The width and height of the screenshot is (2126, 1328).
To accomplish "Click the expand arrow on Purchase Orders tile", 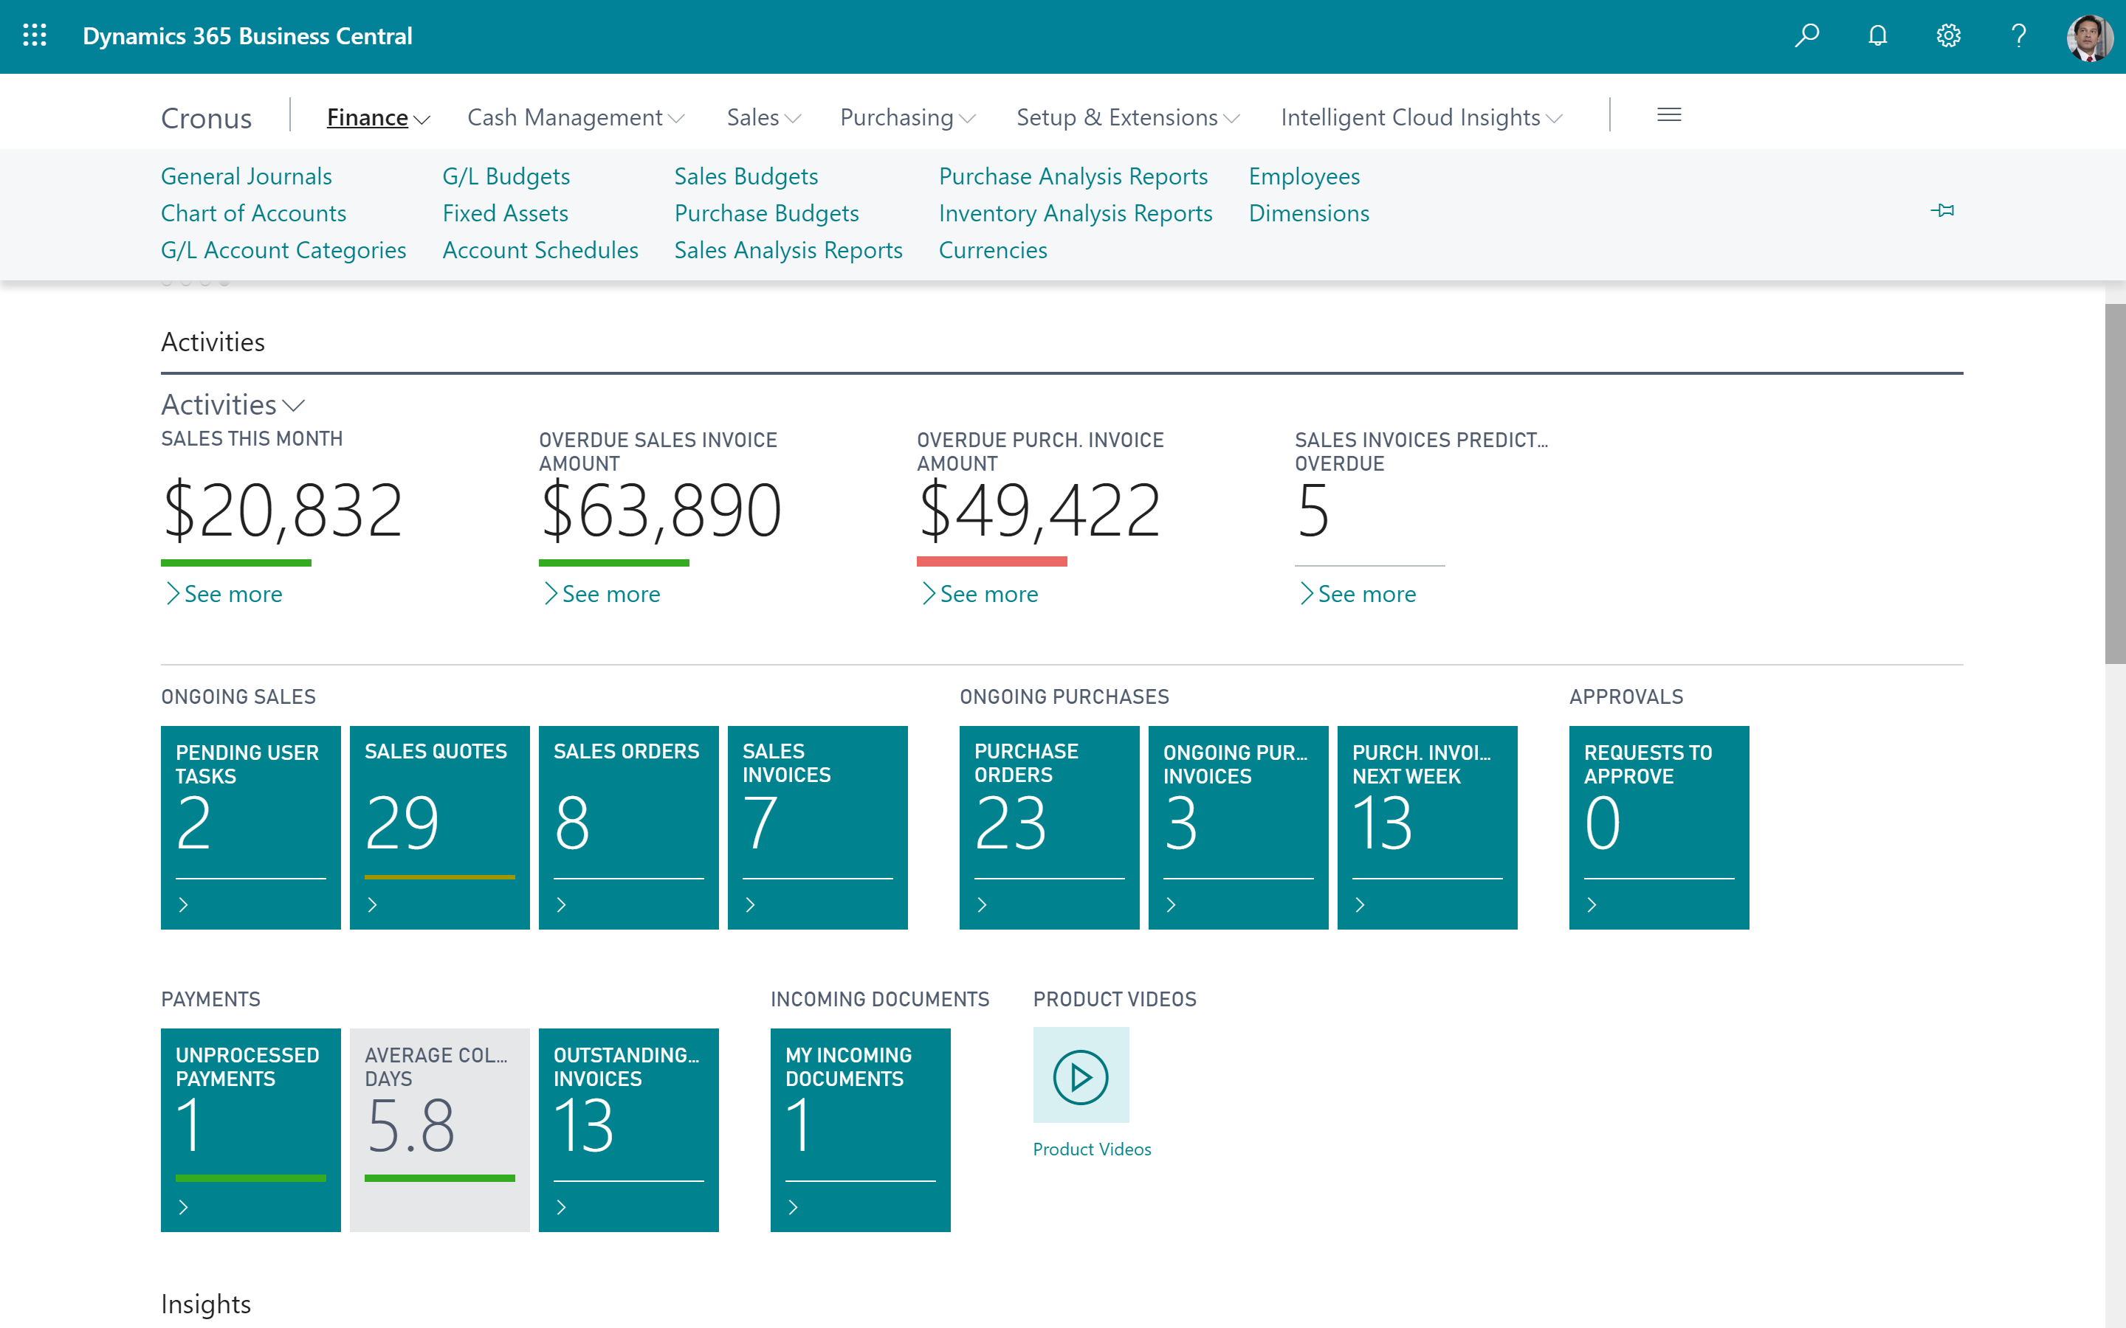I will (981, 905).
